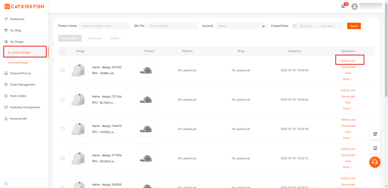Expand More options for design_744073

348,138
